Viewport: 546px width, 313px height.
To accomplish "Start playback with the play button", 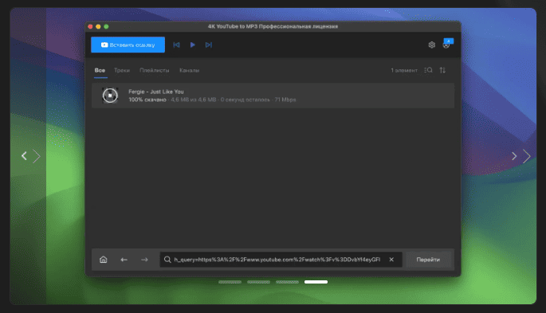I will pyautogui.click(x=193, y=45).
